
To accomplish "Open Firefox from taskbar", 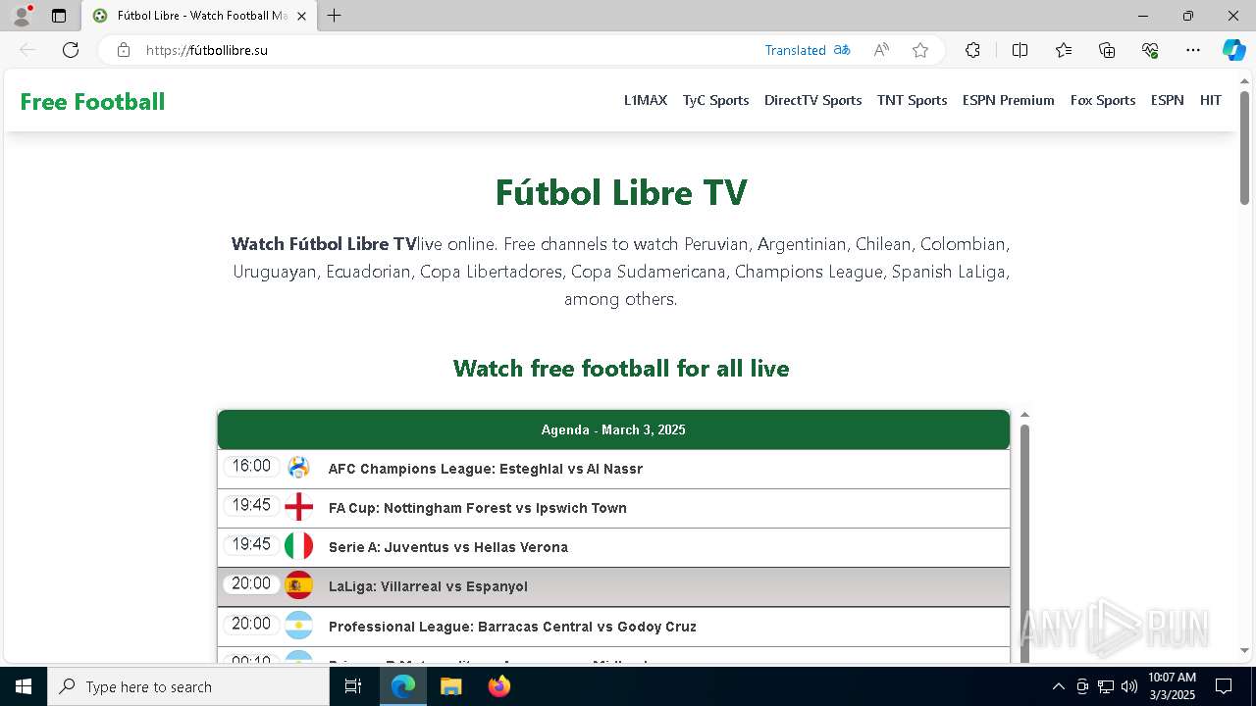I will pos(498,686).
